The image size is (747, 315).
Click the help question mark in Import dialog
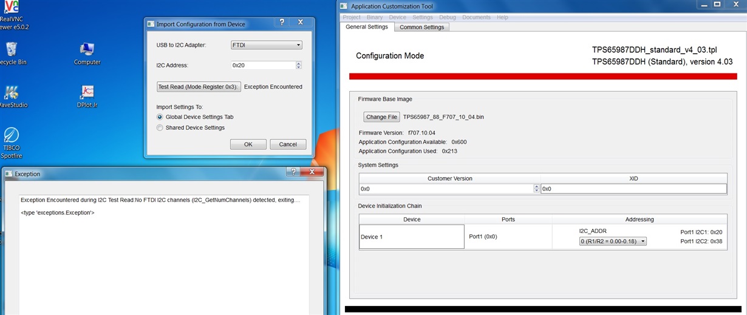point(282,22)
